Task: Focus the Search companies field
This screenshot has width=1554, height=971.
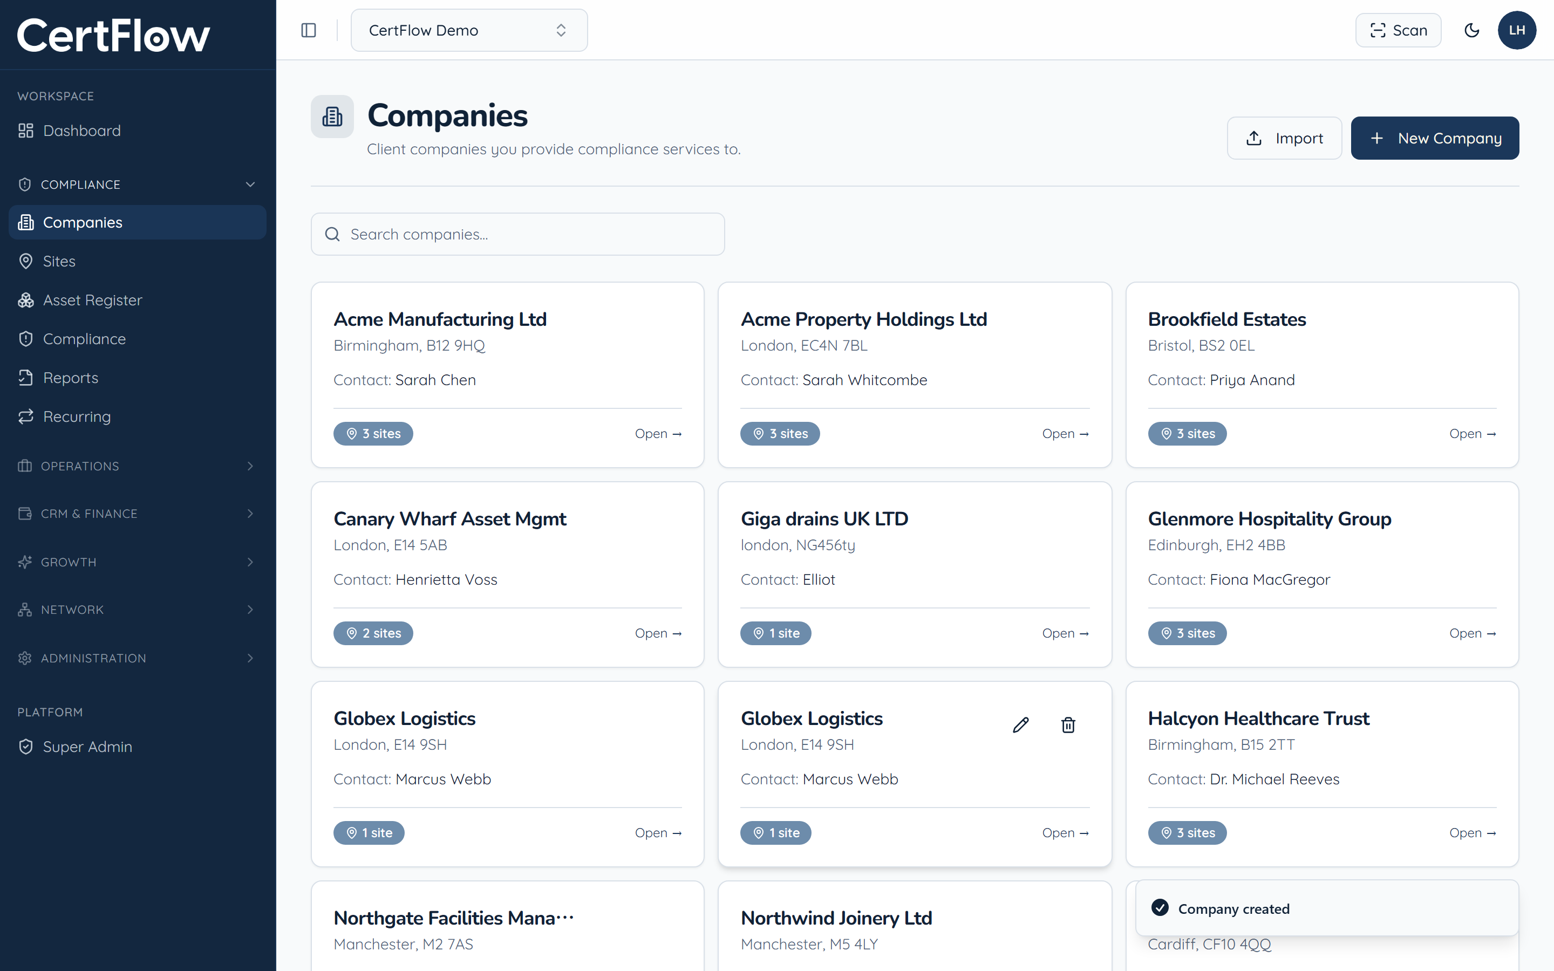Action: 517,235
